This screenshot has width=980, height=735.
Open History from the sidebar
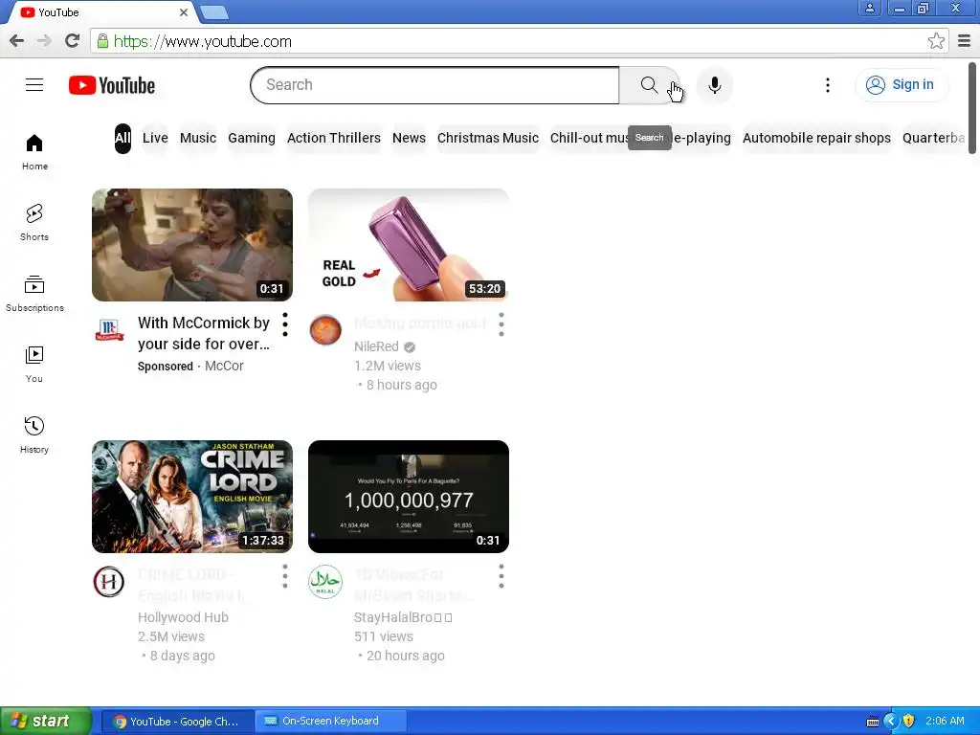34,435
